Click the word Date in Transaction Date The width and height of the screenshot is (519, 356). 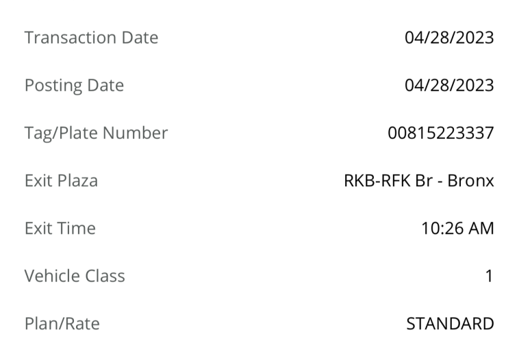pyautogui.click(x=140, y=38)
